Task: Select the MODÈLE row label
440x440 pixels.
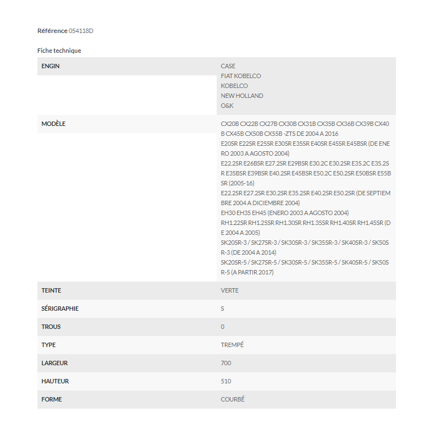Action: [53, 124]
